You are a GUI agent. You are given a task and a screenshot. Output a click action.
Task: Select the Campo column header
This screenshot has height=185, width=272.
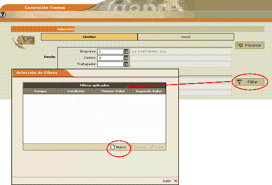[40, 91]
